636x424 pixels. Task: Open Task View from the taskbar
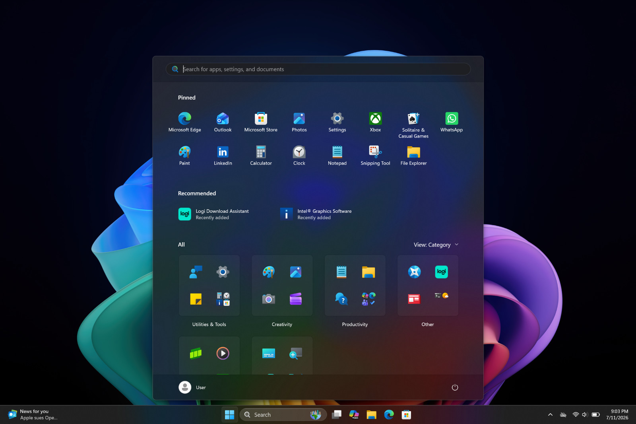coord(337,414)
